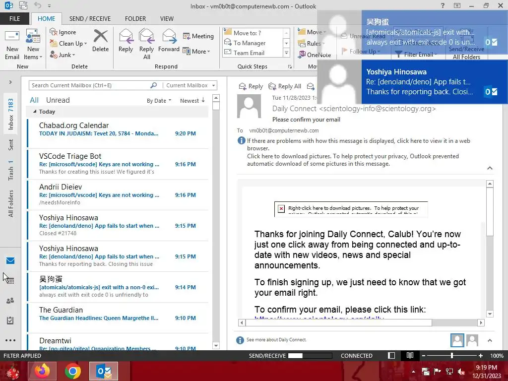Click the reading pane horizontal scrollbar
508x381 pixels.
(x=338, y=322)
